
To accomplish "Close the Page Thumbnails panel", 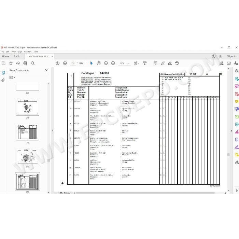I will tap(46, 70).
